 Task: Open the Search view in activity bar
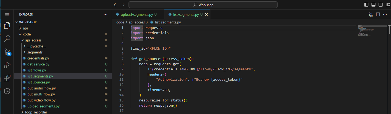[7, 39]
